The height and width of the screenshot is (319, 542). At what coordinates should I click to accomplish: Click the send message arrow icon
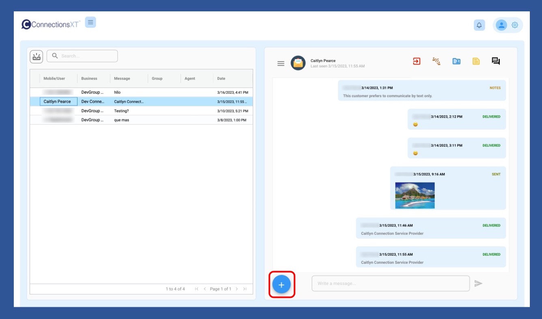[478, 284]
